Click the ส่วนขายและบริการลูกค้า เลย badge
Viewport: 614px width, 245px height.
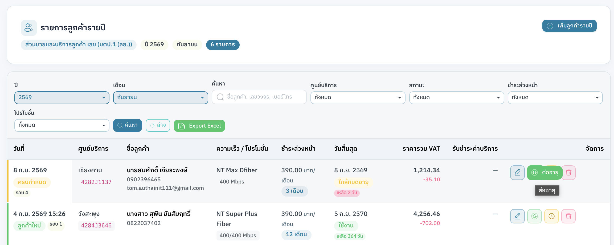(79, 44)
